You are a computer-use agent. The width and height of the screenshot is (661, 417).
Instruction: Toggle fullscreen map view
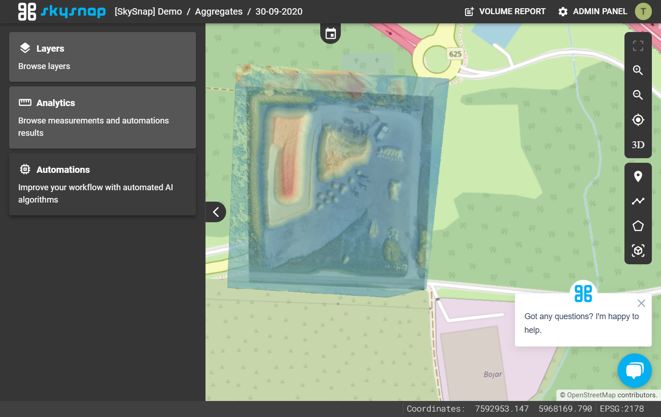(638, 45)
